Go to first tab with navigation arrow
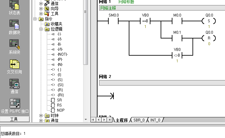This screenshot has width=225, height=138. [x=93, y=120]
